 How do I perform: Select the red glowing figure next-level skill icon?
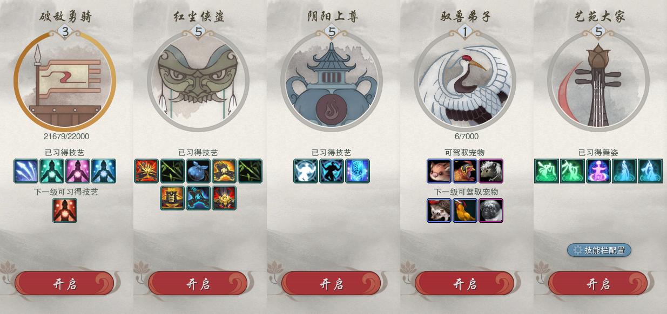(65, 210)
